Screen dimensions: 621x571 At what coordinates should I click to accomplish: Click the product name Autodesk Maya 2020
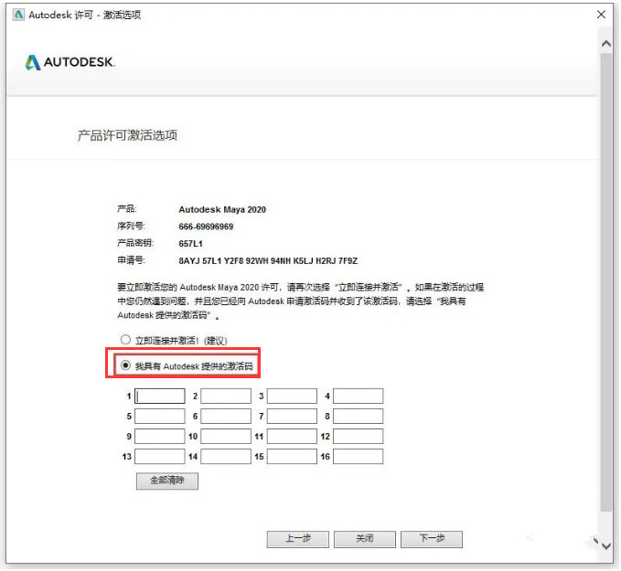pos(222,210)
